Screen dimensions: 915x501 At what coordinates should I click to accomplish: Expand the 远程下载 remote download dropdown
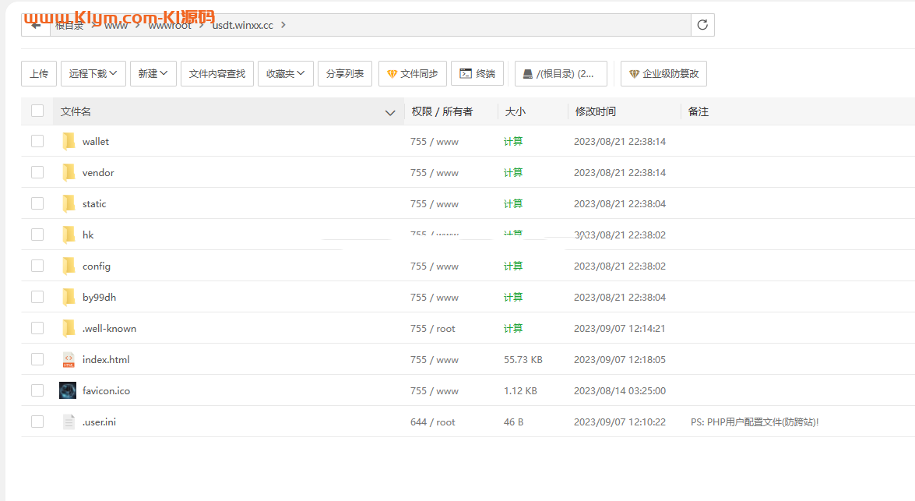tap(93, 74)
